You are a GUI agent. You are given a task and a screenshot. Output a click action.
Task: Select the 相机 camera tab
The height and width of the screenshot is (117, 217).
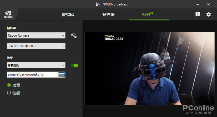(148, 14)
